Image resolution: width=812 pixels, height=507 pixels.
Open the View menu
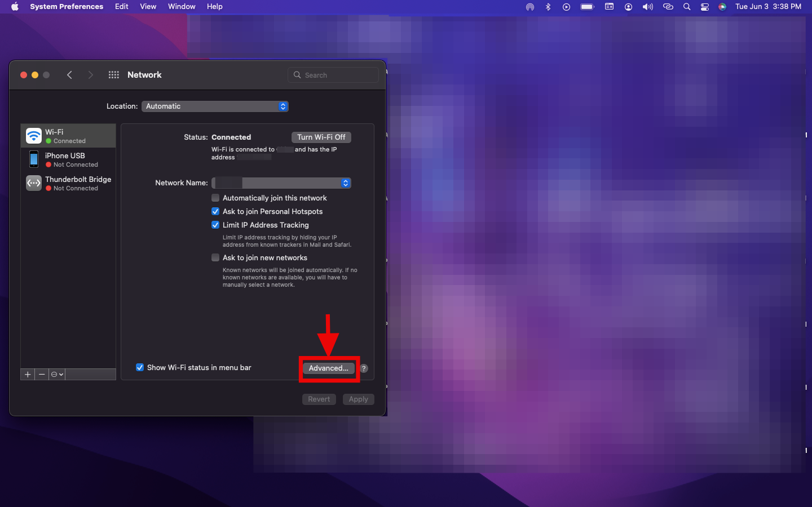click(148, 7)
